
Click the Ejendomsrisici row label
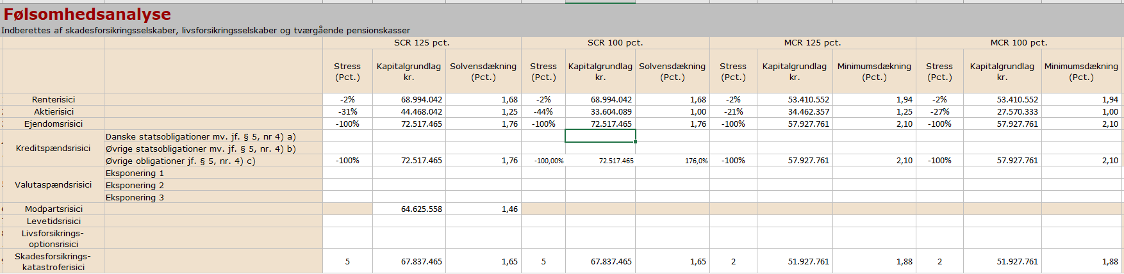click(53, 124)
